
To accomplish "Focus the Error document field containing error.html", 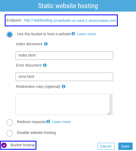I will click(x=64, y=77).
